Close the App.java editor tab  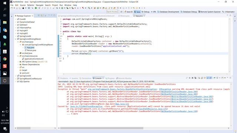tap(144, 16)
